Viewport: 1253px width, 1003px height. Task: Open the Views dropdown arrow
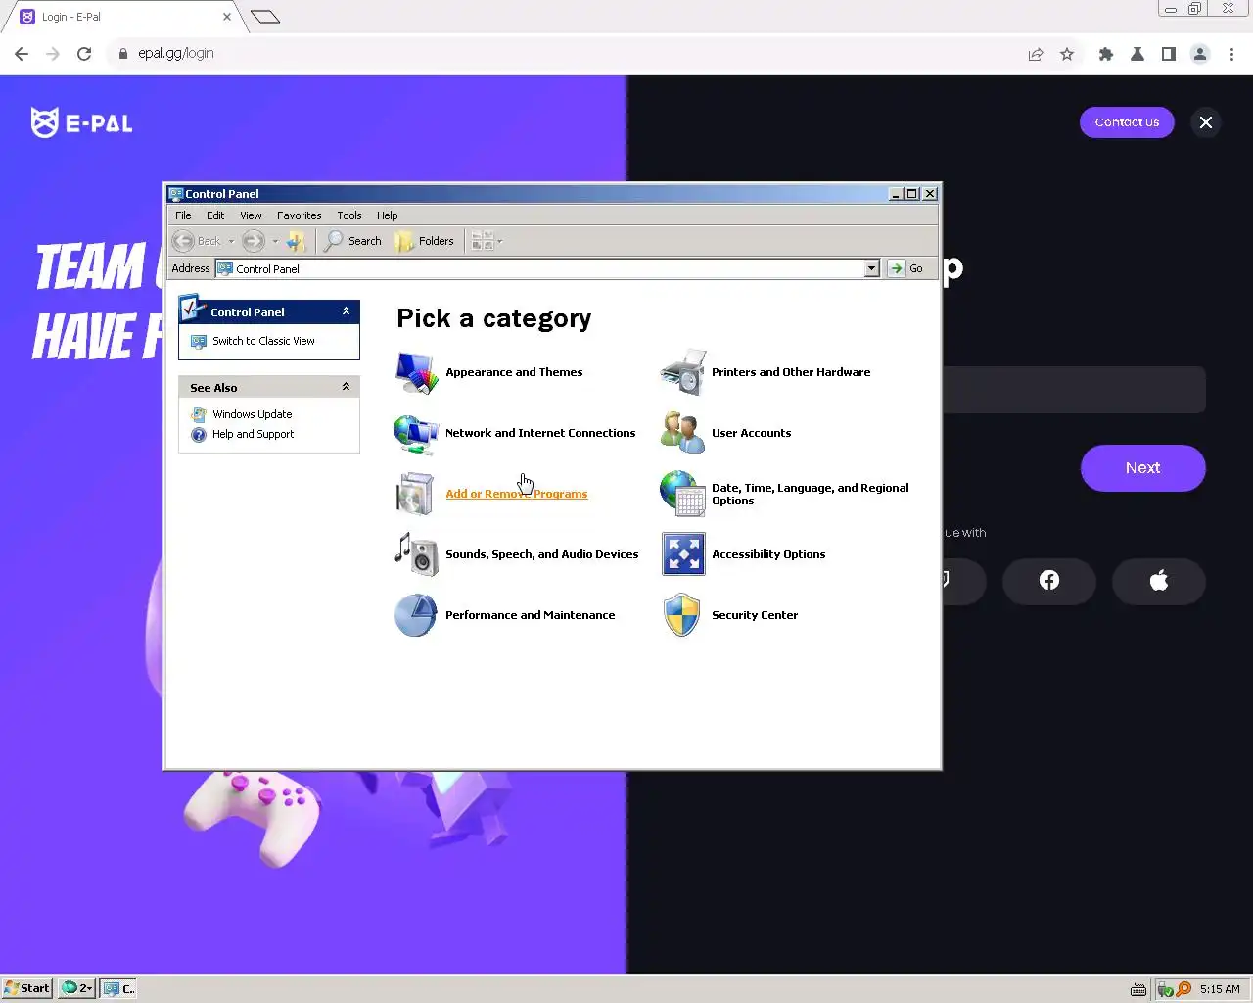click(500, 241)
